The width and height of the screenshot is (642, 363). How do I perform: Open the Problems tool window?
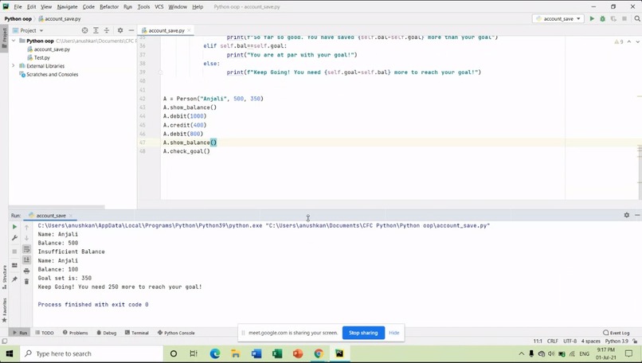(76, 333)
